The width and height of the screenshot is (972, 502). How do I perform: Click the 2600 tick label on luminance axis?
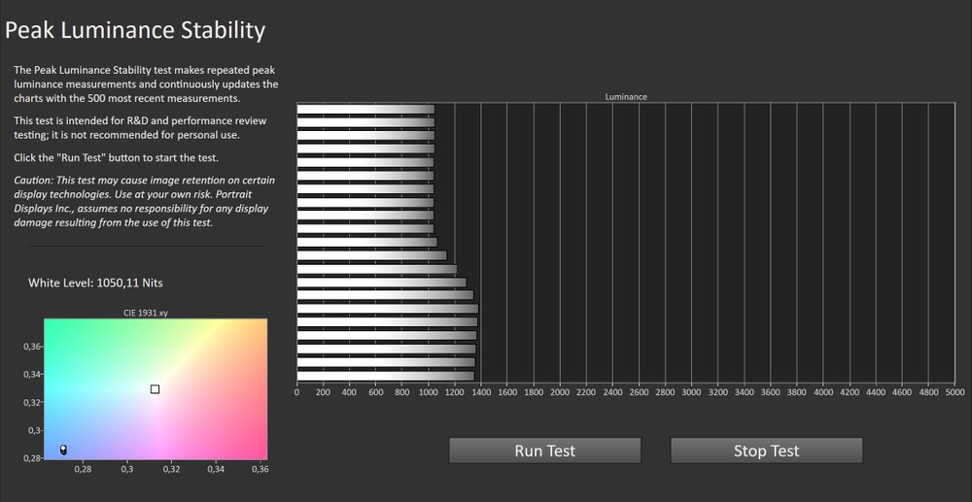(x=639, y=393)
